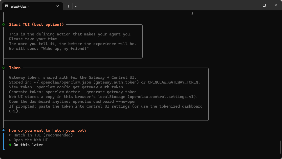This screenshot has width=282, height=159.
Task: Click the green diamond beside Token
Action: click(4, 68)
